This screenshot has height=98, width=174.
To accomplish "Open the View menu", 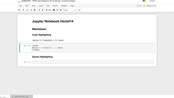I will [x=33, y=6].
